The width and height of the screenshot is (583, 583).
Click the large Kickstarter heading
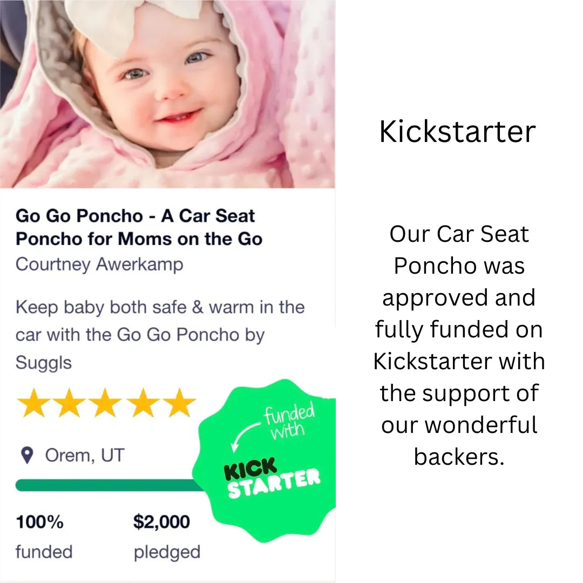(457, 132)
